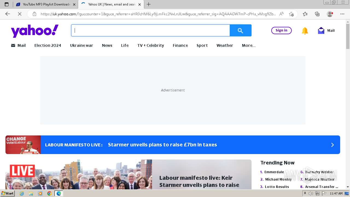The image size is (350, 197).
Task: Open Finance navigation item
Action: [x=180, y=45]
